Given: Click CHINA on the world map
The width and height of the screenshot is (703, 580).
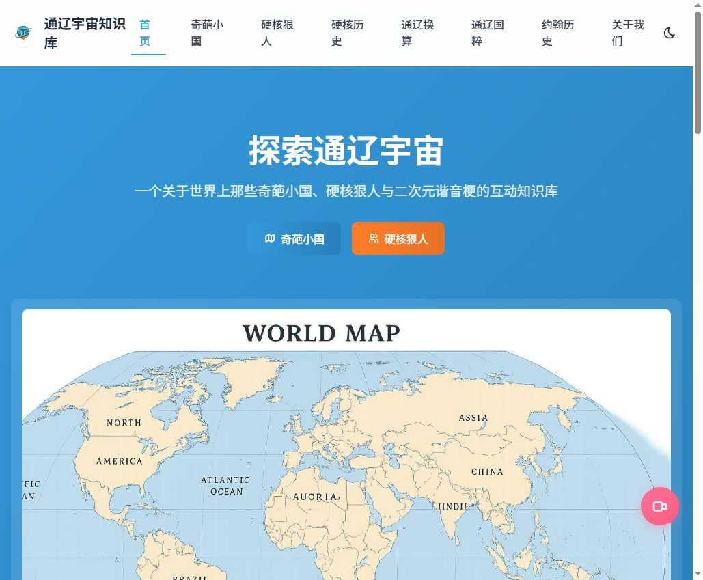Looking at the screenshot, I should (488, 471).
